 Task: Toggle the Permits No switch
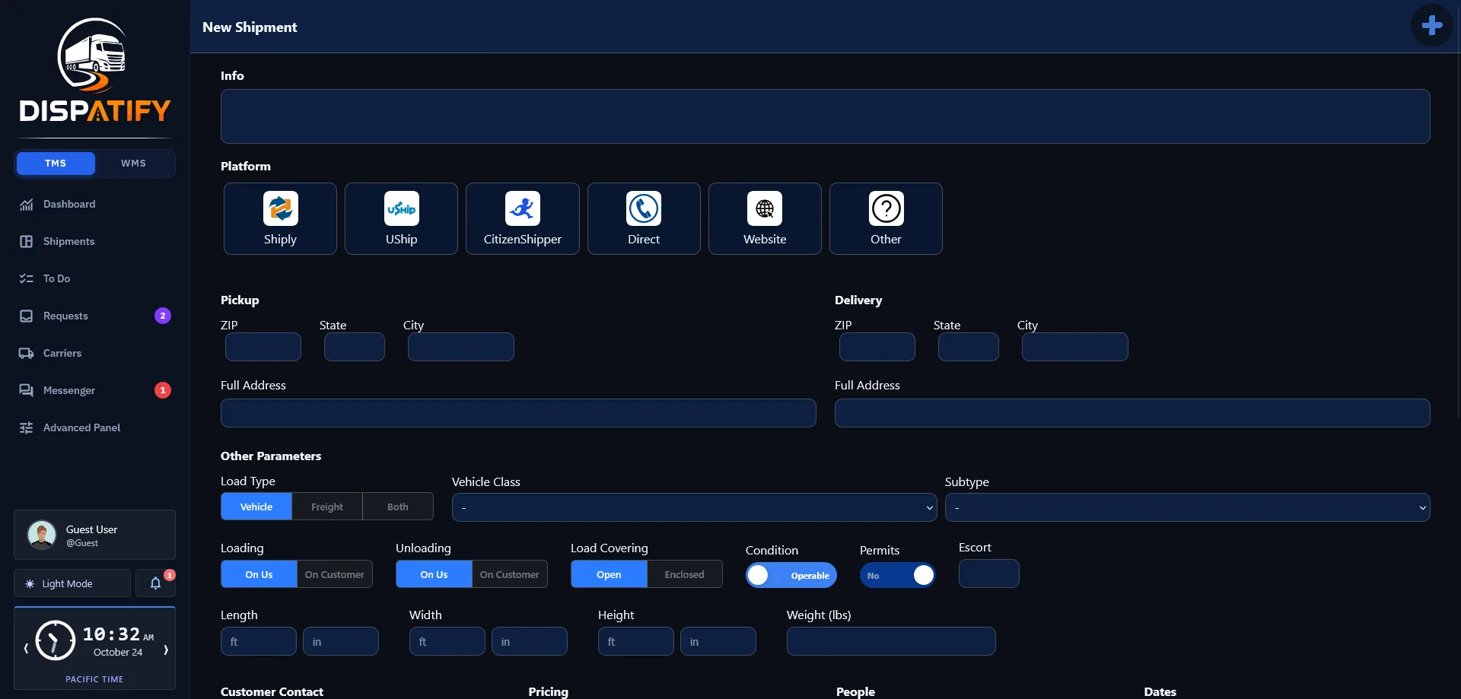coord(898,575)
